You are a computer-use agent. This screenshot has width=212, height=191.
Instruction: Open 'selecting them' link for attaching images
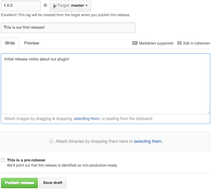[86, 119]
